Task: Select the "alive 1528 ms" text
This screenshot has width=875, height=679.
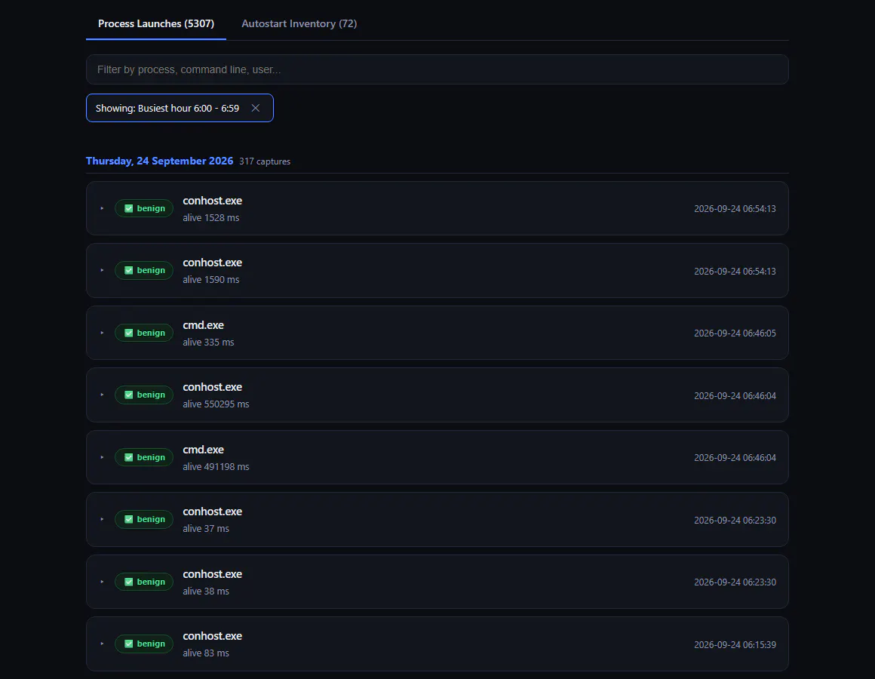Action: pos(211,218)
